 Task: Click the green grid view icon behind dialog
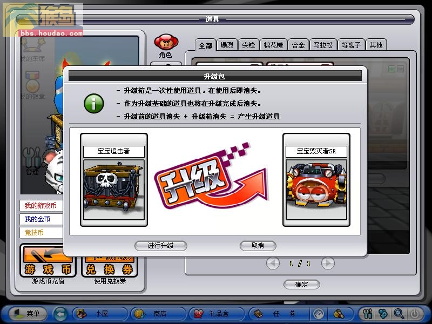[x=391, y=69]
